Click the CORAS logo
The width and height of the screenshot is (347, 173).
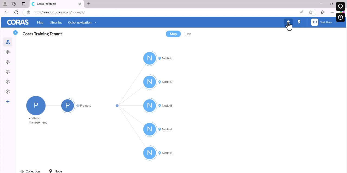18,22
